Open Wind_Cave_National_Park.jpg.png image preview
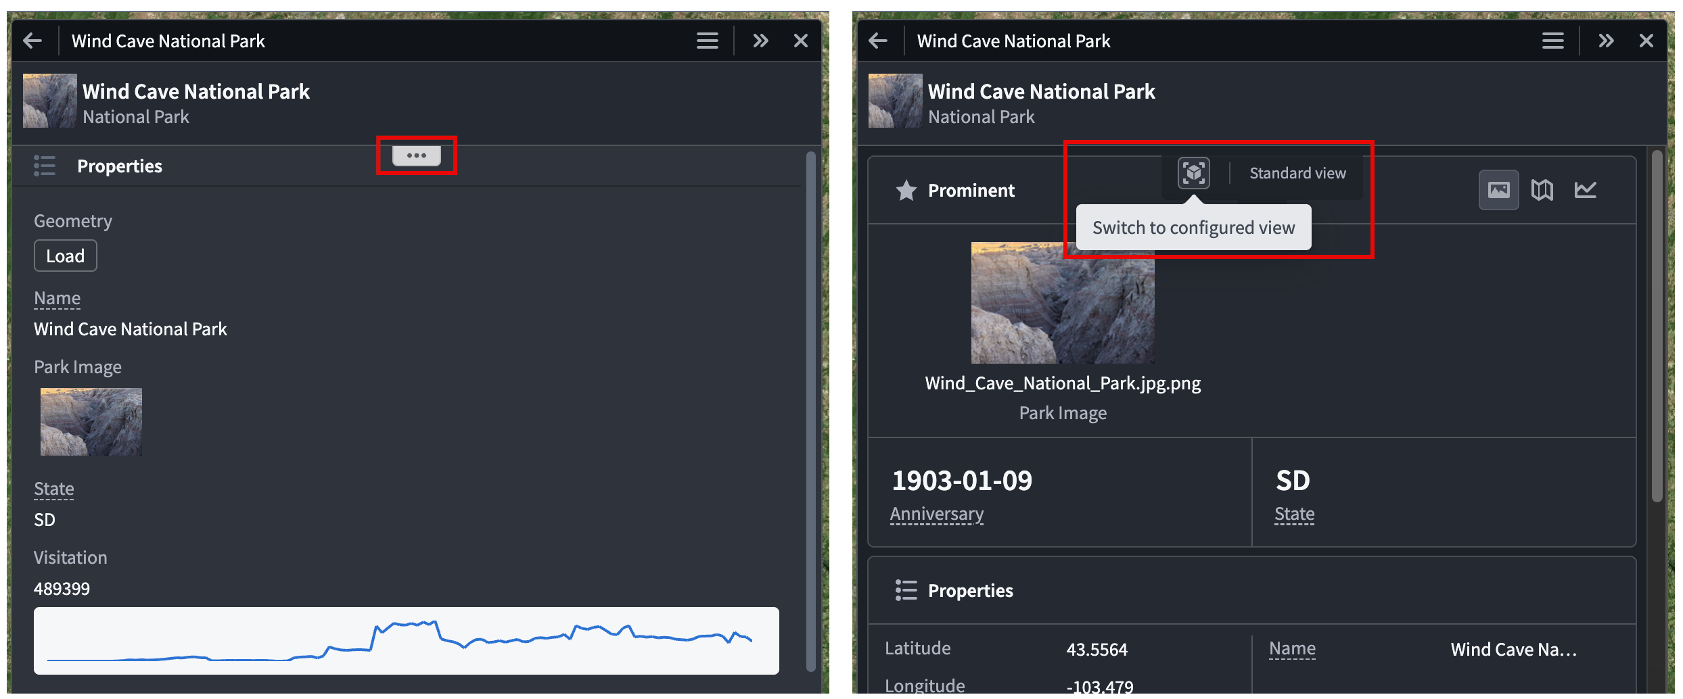This screenshot has width=1683, height=699. [1063, 303]
